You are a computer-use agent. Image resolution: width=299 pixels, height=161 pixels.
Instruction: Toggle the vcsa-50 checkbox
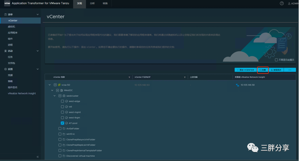[55, 85]
